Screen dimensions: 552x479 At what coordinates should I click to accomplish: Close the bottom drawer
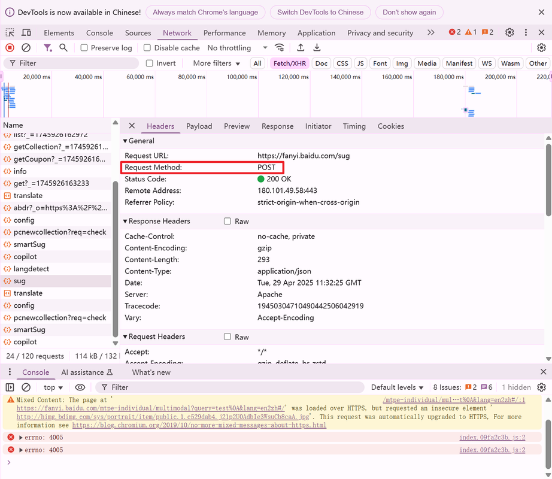[543, 372]
